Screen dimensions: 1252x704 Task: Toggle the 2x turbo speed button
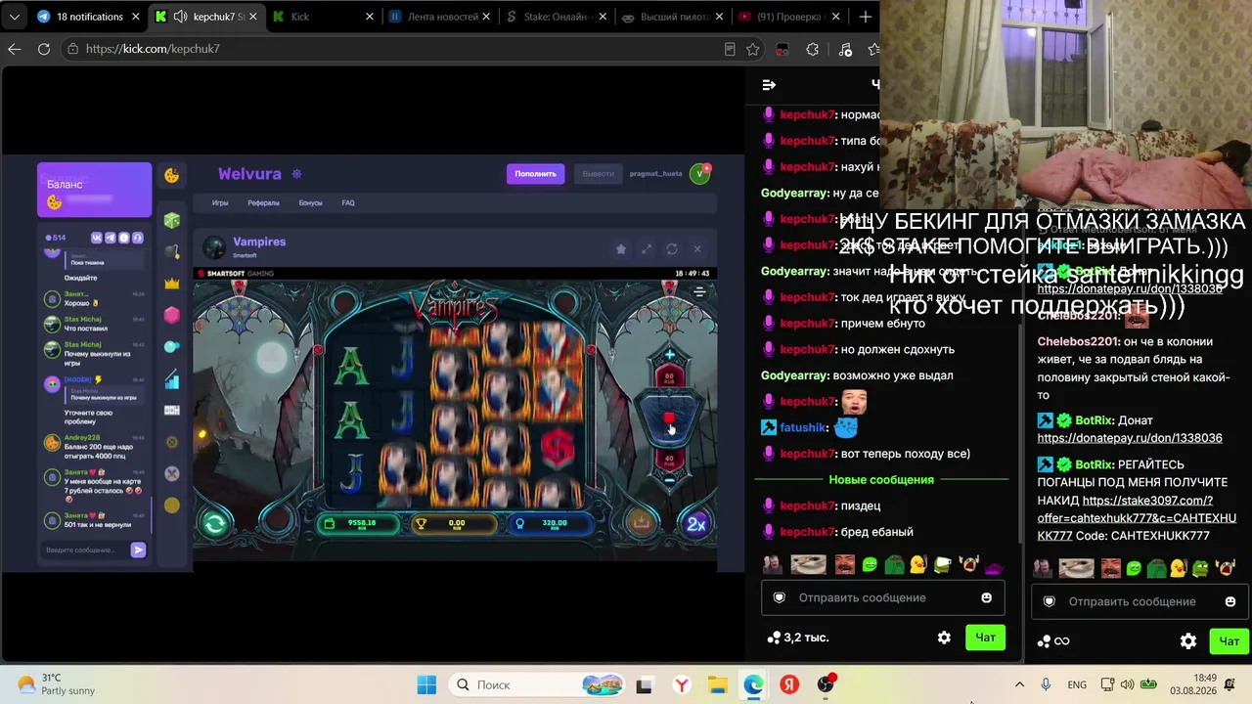(696, 524)
